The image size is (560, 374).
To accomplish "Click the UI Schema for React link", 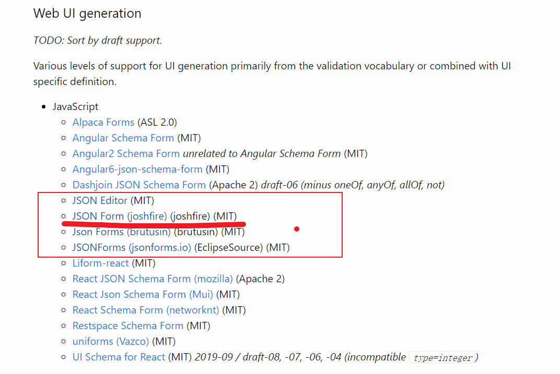I will point(119,357).
